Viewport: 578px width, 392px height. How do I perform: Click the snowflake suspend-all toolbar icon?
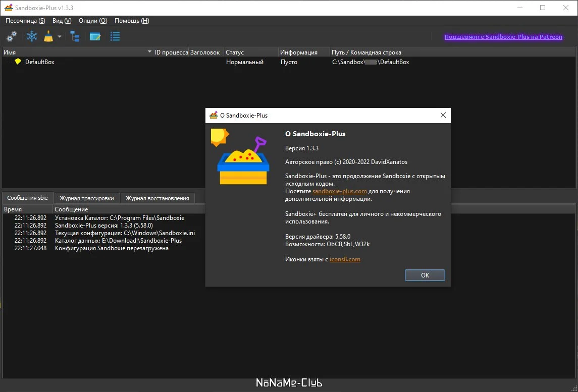pos(32,36)
